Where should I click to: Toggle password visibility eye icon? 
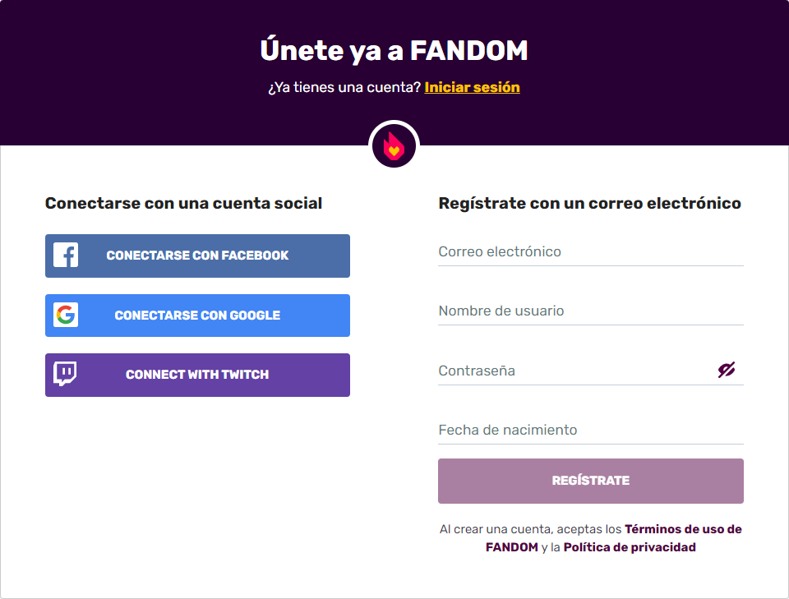726,371
